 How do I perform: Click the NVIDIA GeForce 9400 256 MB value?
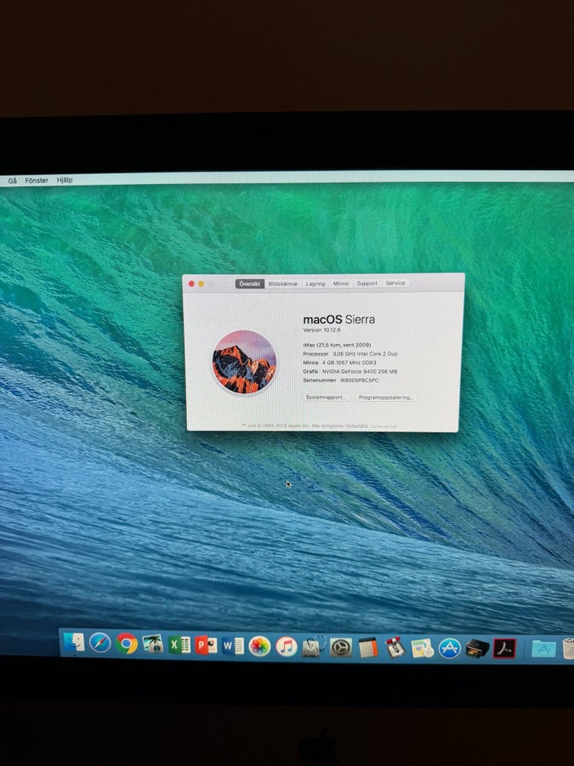click(360, 371)
